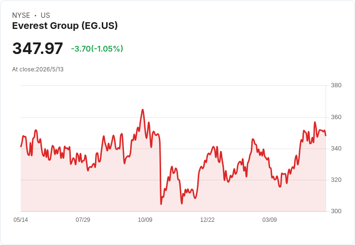Select the 05/14 date on x-axis
This screenshot has height=245, width=355.
pos(21,219)
